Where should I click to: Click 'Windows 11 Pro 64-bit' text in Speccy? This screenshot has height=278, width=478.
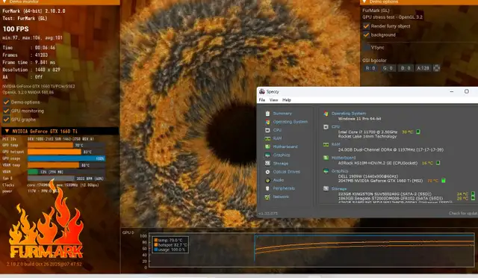(x=359, y=119)
